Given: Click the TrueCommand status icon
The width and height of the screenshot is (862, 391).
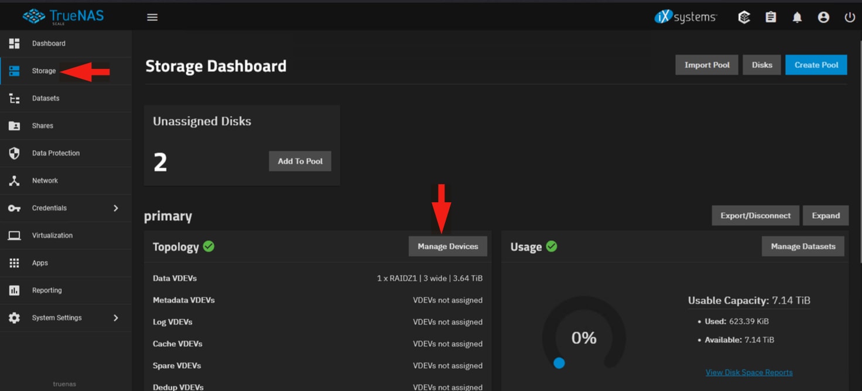Looking at the screenshot, I should [744, 18].
